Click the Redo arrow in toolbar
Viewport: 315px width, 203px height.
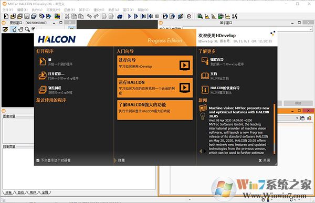96,16
